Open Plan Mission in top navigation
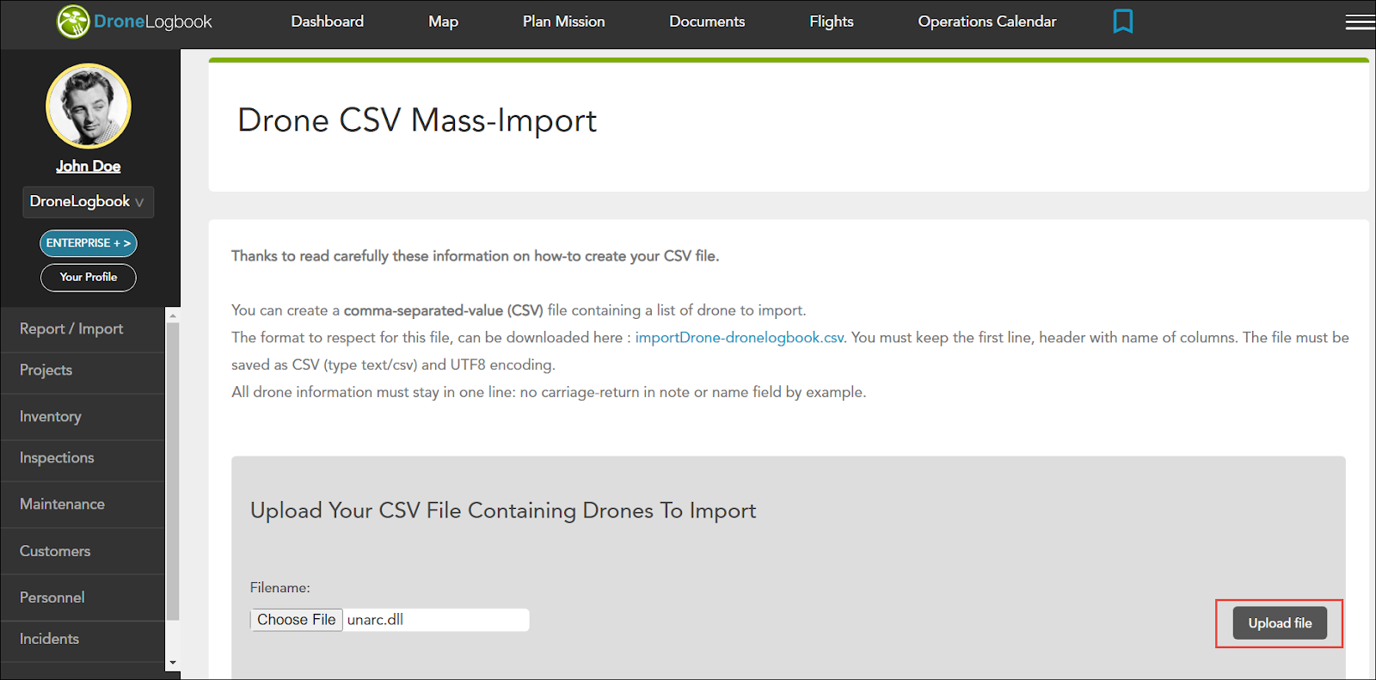This screenshot has height=680, width=1376. pyautogui.click(x=564, y=21)
